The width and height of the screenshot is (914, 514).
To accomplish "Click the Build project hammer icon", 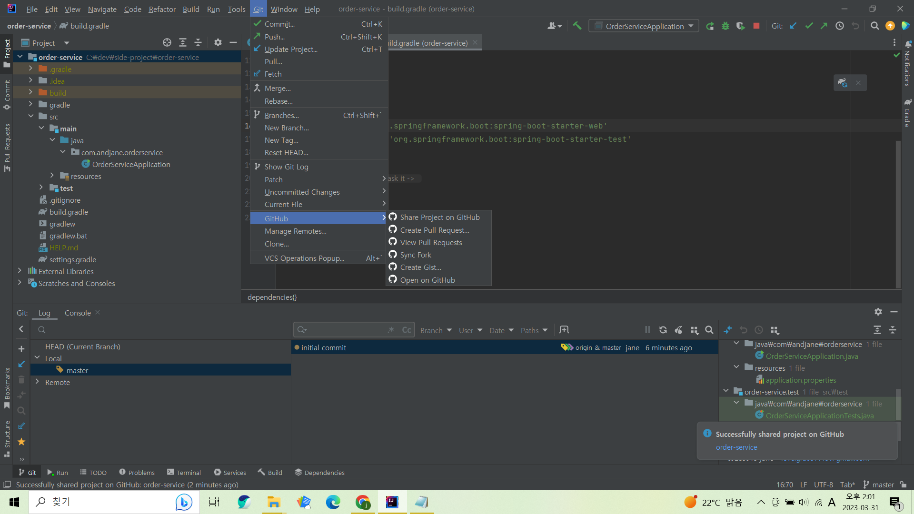I will [x=577, y=26].
